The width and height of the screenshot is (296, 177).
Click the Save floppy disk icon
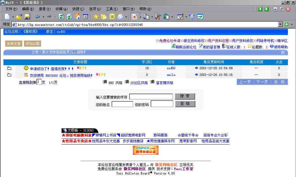(27, 17)
